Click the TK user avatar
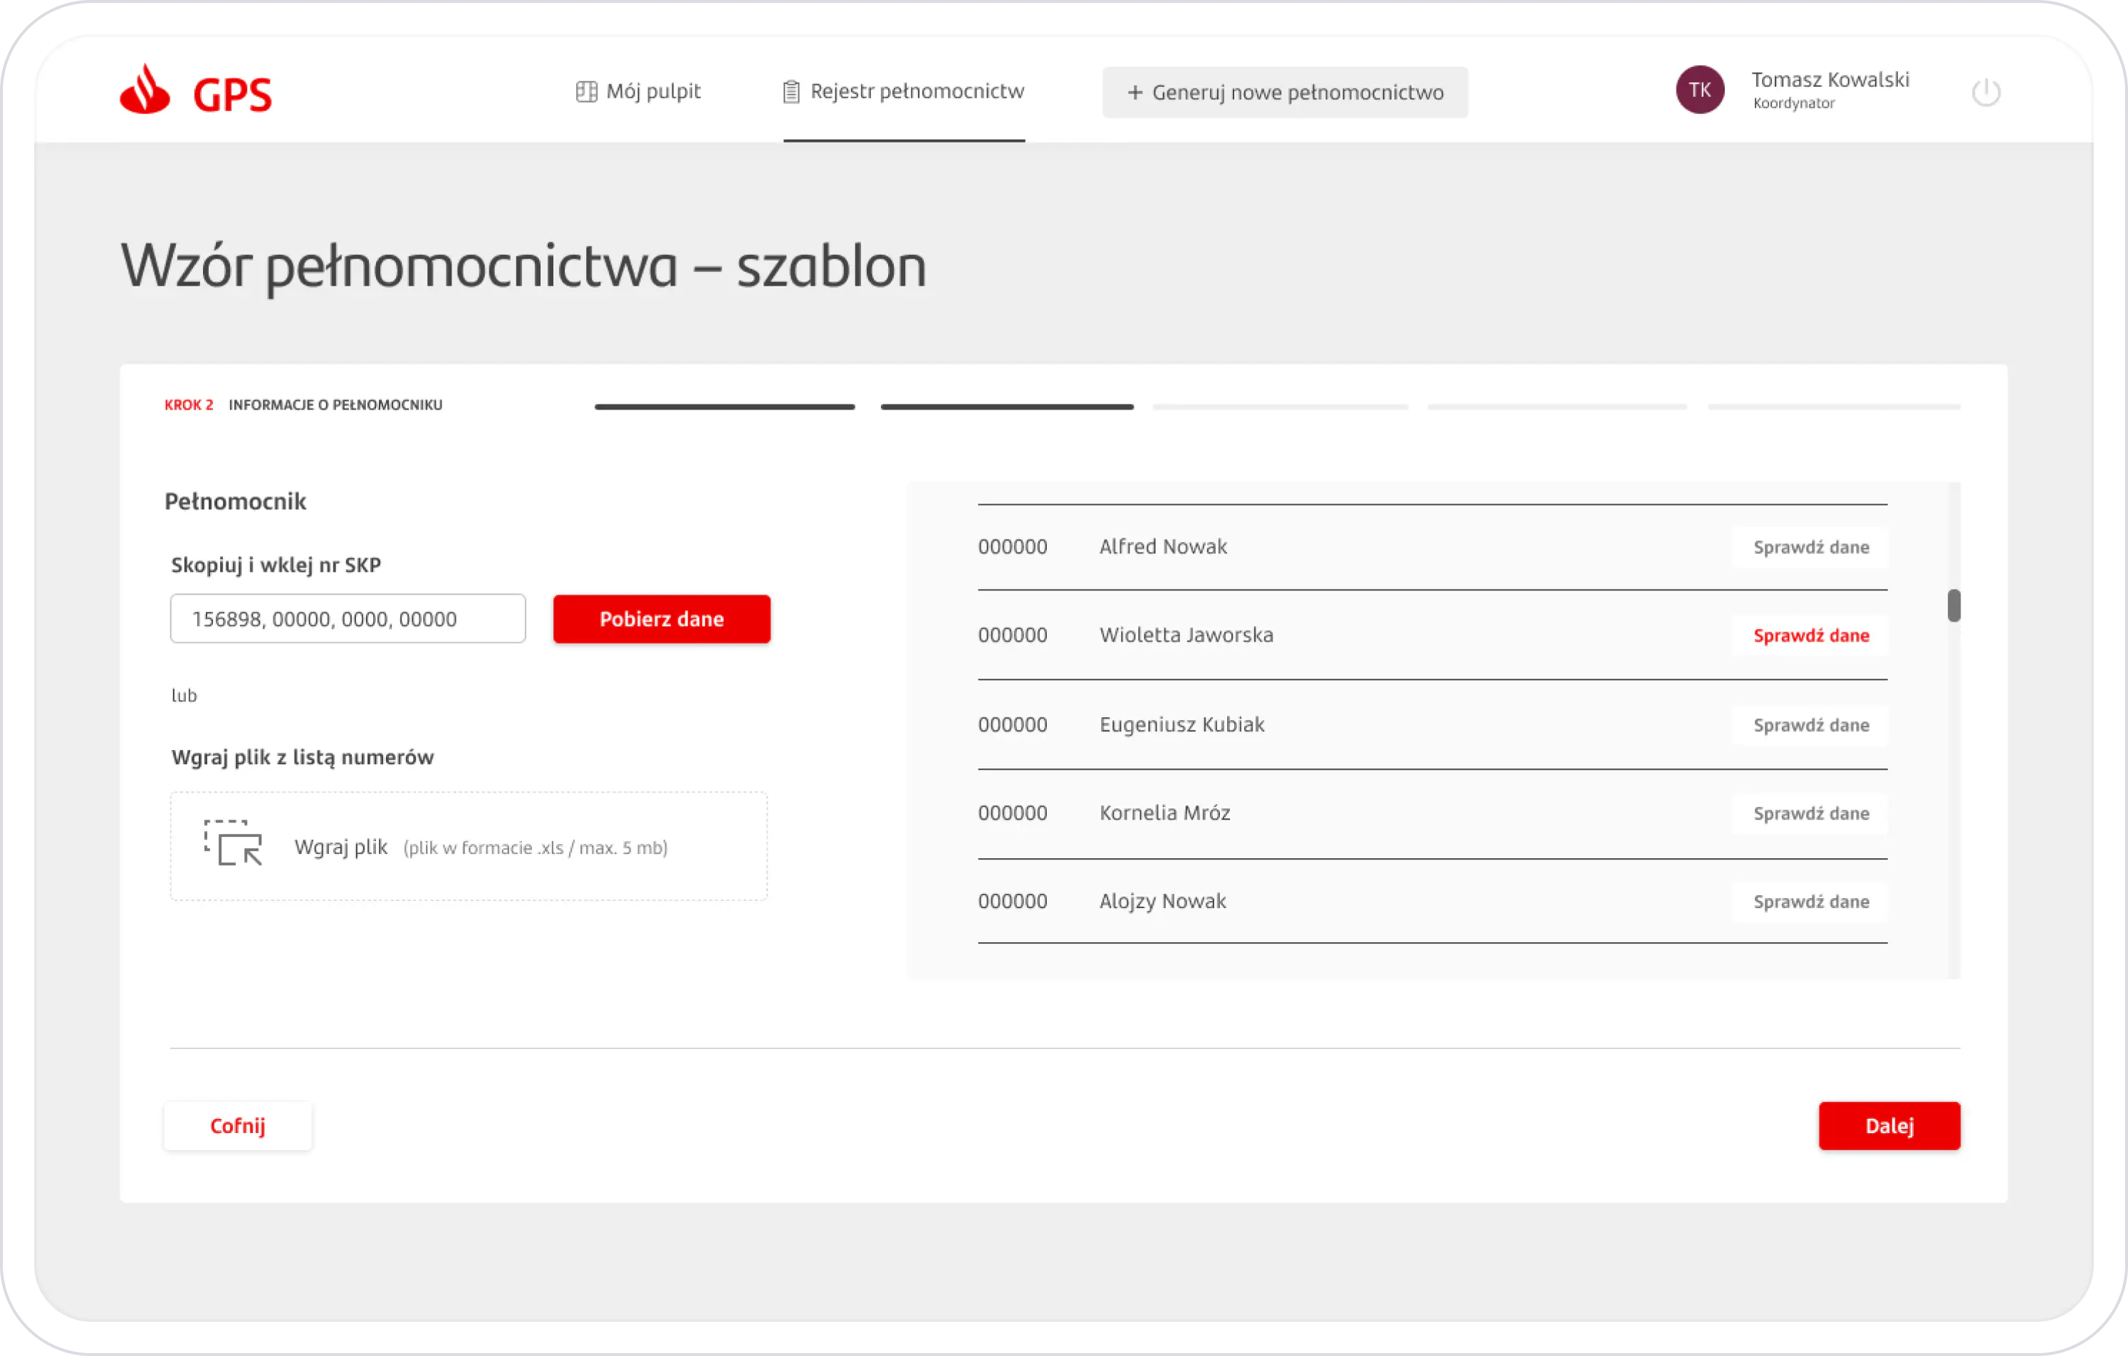 click(x=1699, y=90)
